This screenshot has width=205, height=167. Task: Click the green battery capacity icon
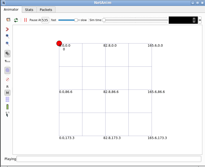(x=7, y=107)
